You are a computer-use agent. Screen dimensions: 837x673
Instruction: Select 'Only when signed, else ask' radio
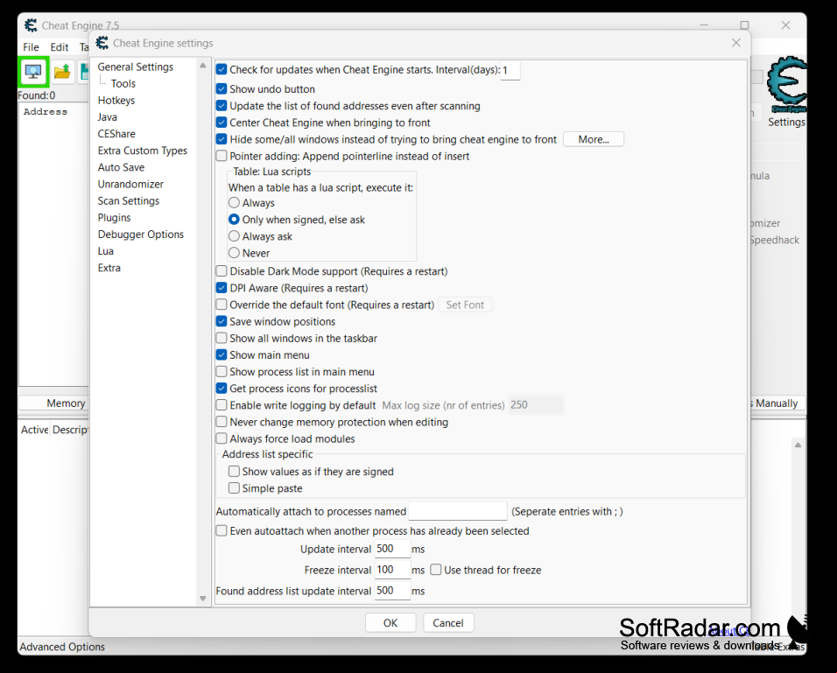tap(234, 220)
